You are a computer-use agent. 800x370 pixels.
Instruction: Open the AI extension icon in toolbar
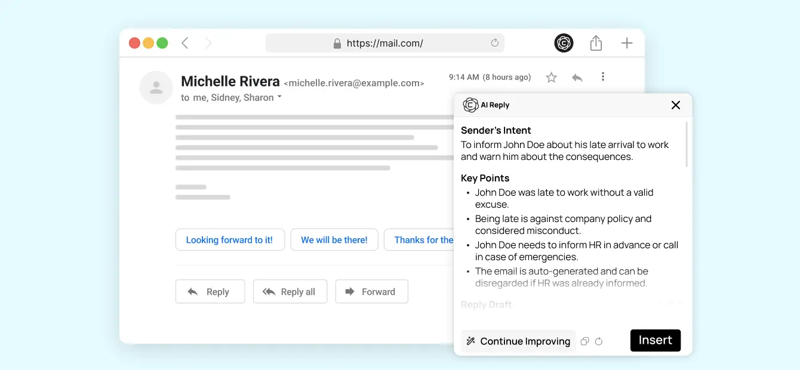coord(564,43)
